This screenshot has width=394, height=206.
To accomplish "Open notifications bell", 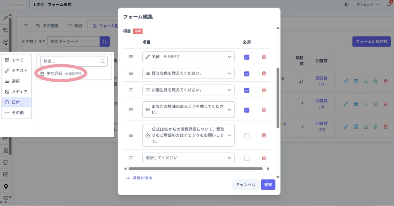I will [389, 5].
